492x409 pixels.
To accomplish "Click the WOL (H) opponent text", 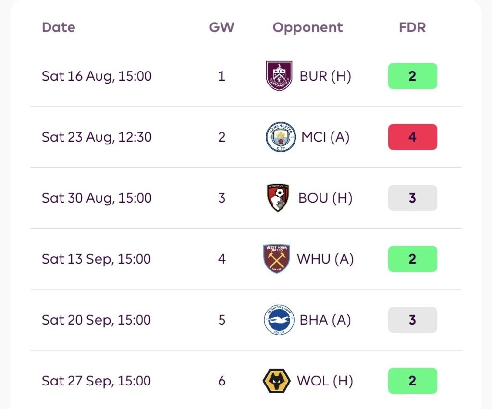I will pyautogui.click(x=325, y=381).
